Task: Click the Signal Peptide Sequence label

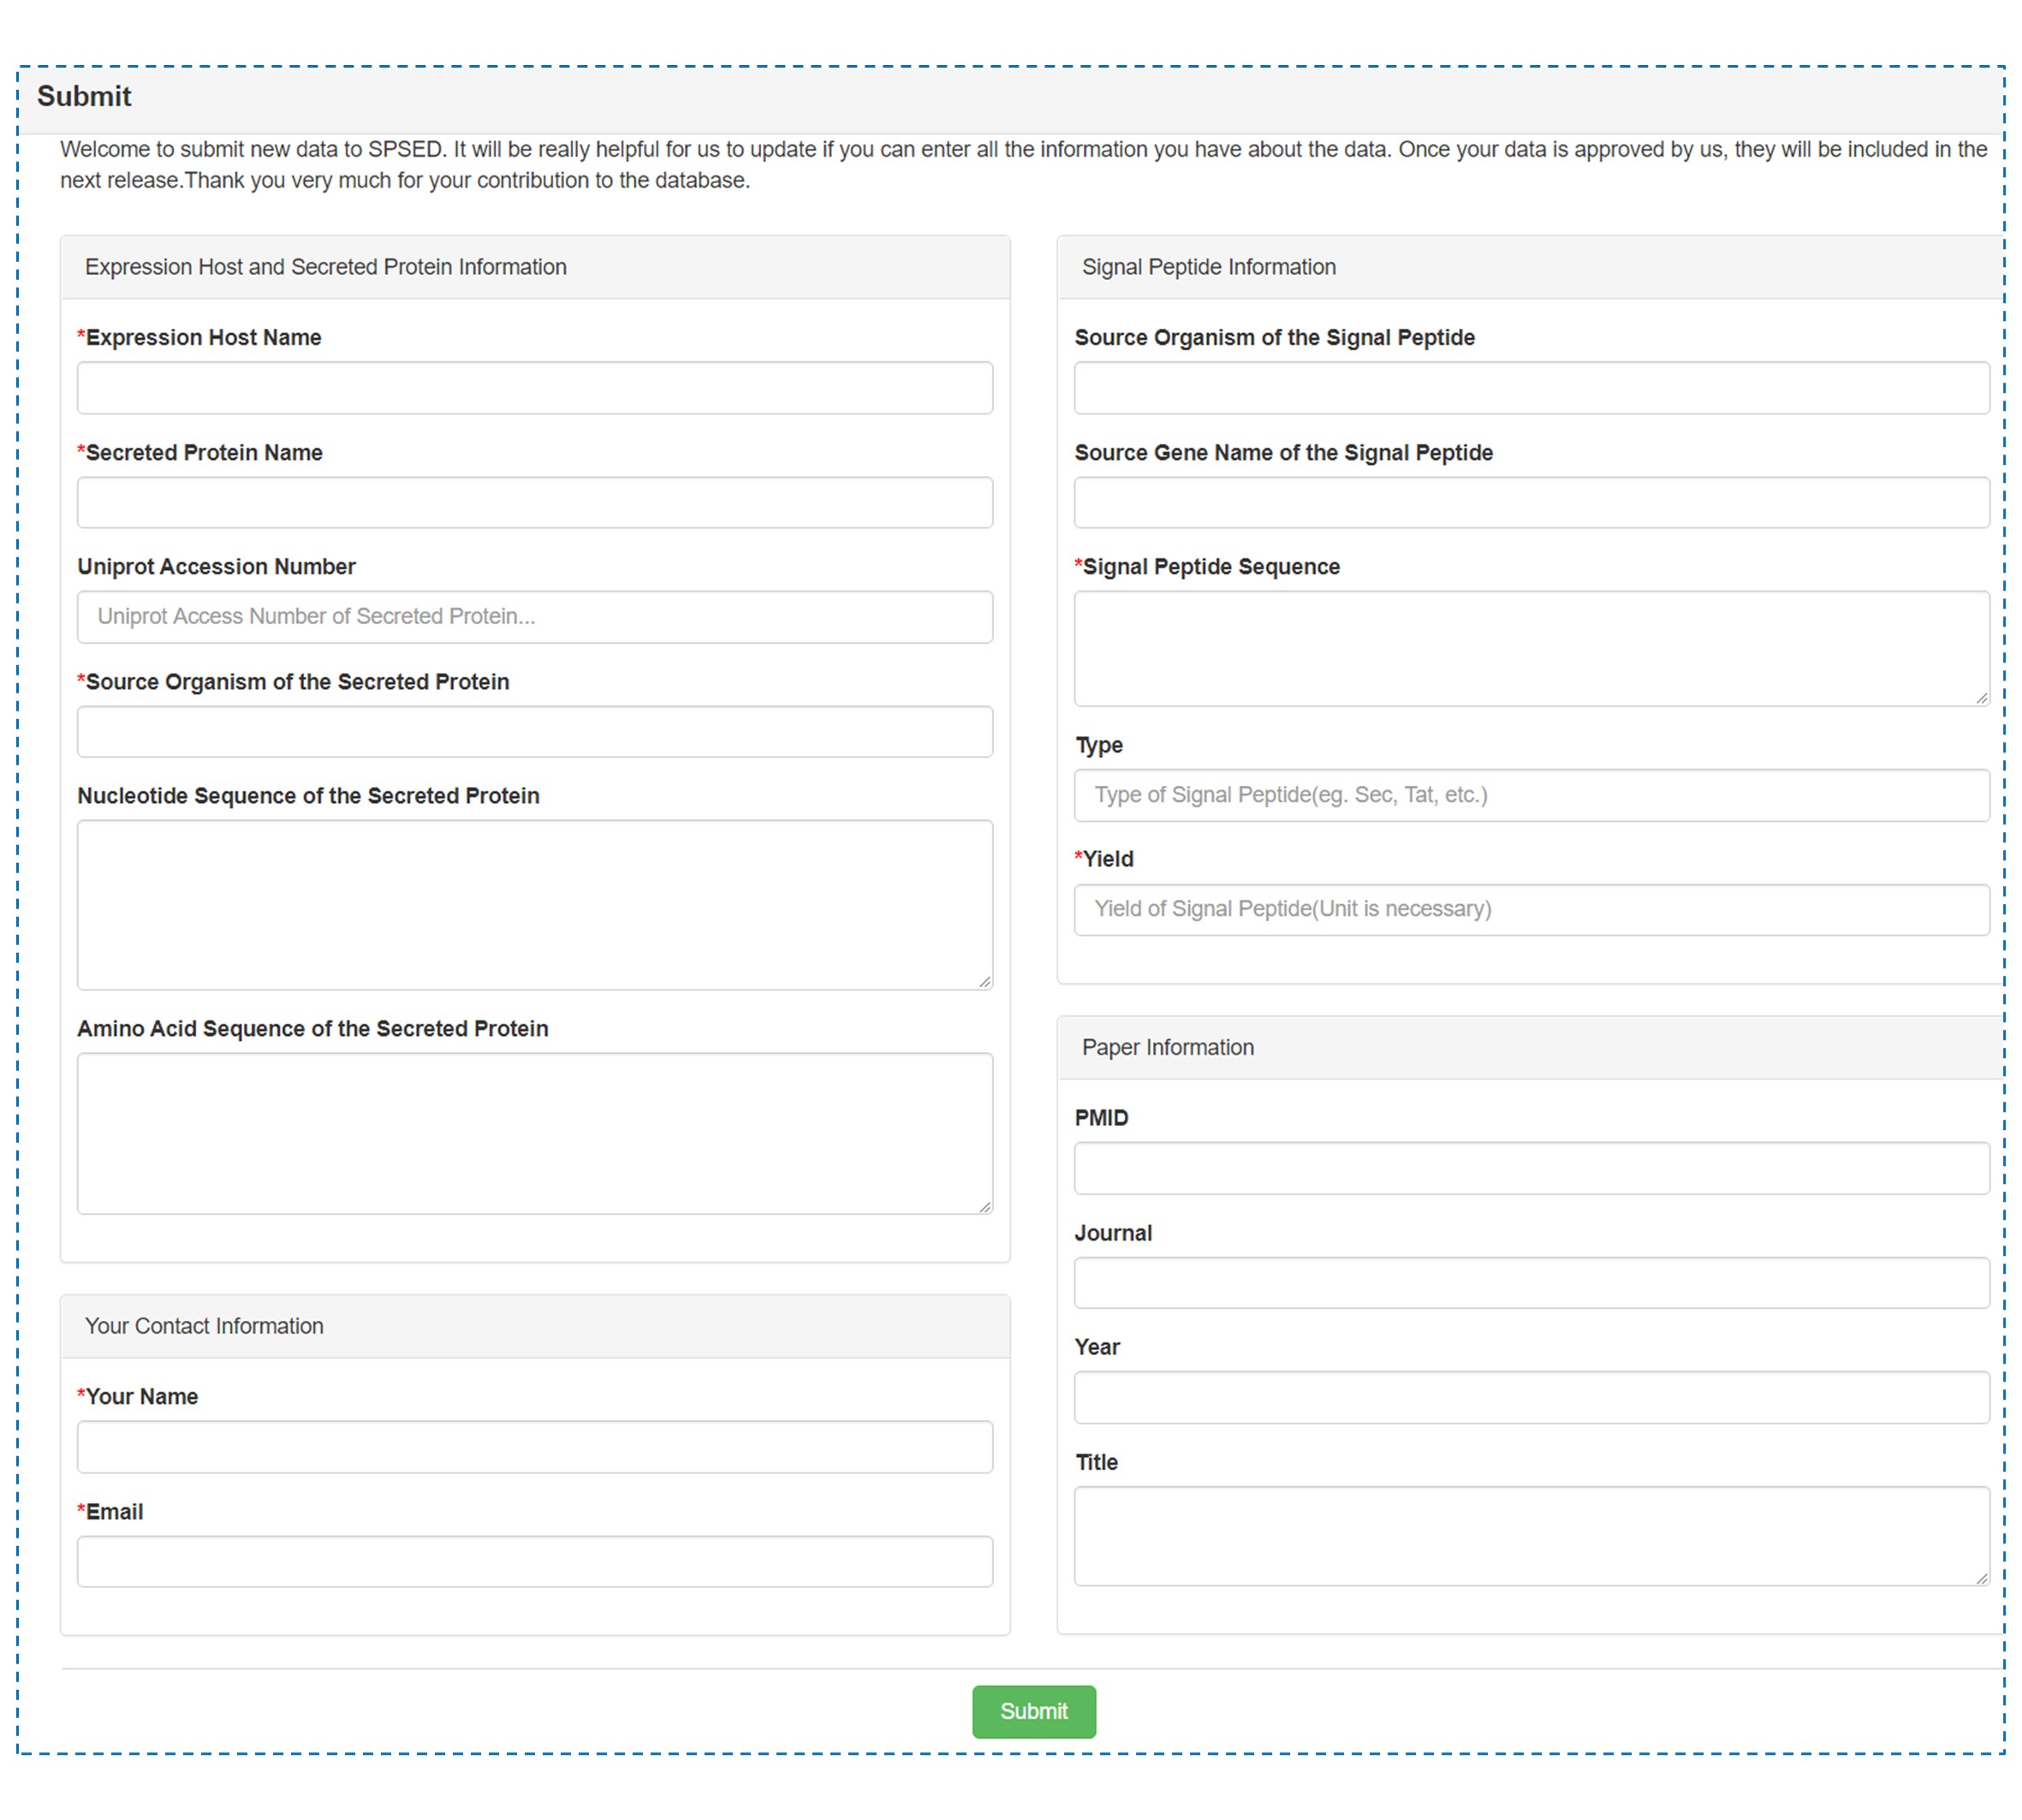Action: point(1207,567)
